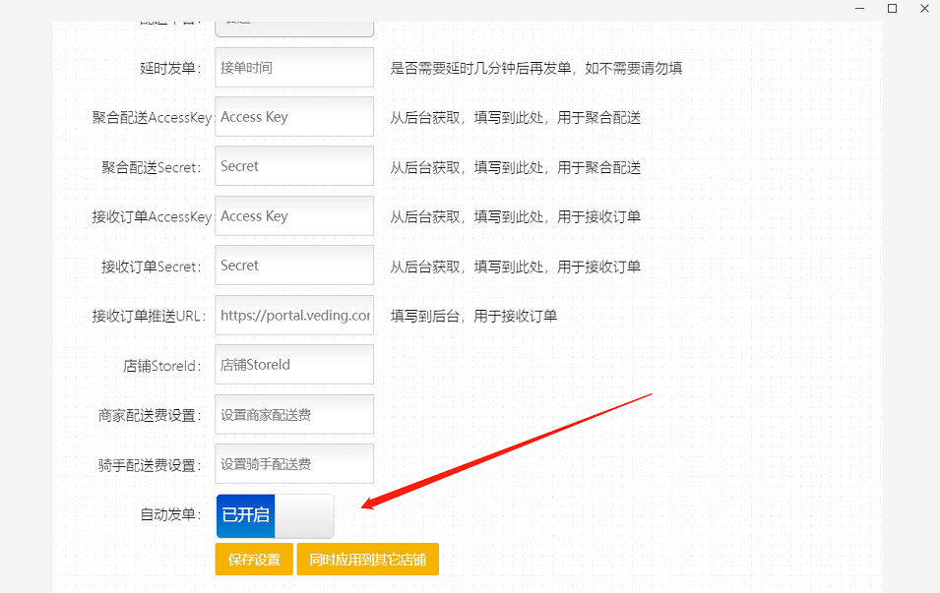The image size is (940, 593).
Task: Click the 保存设置 button
Action: [x=254, y=560]
